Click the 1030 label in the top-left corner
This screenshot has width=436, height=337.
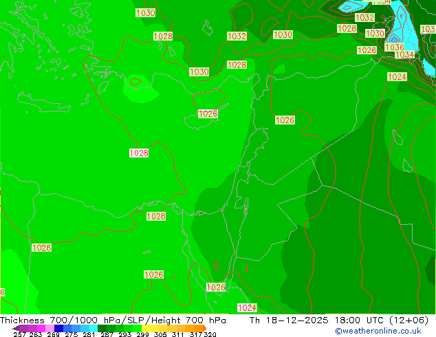(x=145, y=13)
